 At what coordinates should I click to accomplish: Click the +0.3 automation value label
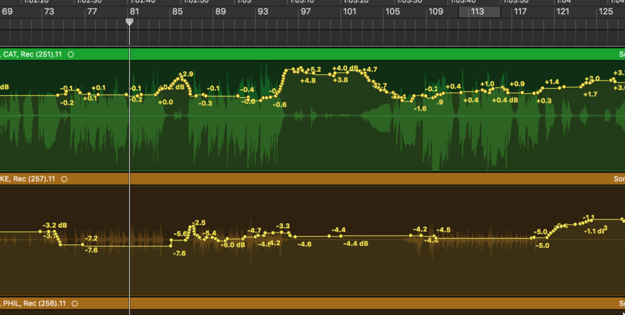544,101
